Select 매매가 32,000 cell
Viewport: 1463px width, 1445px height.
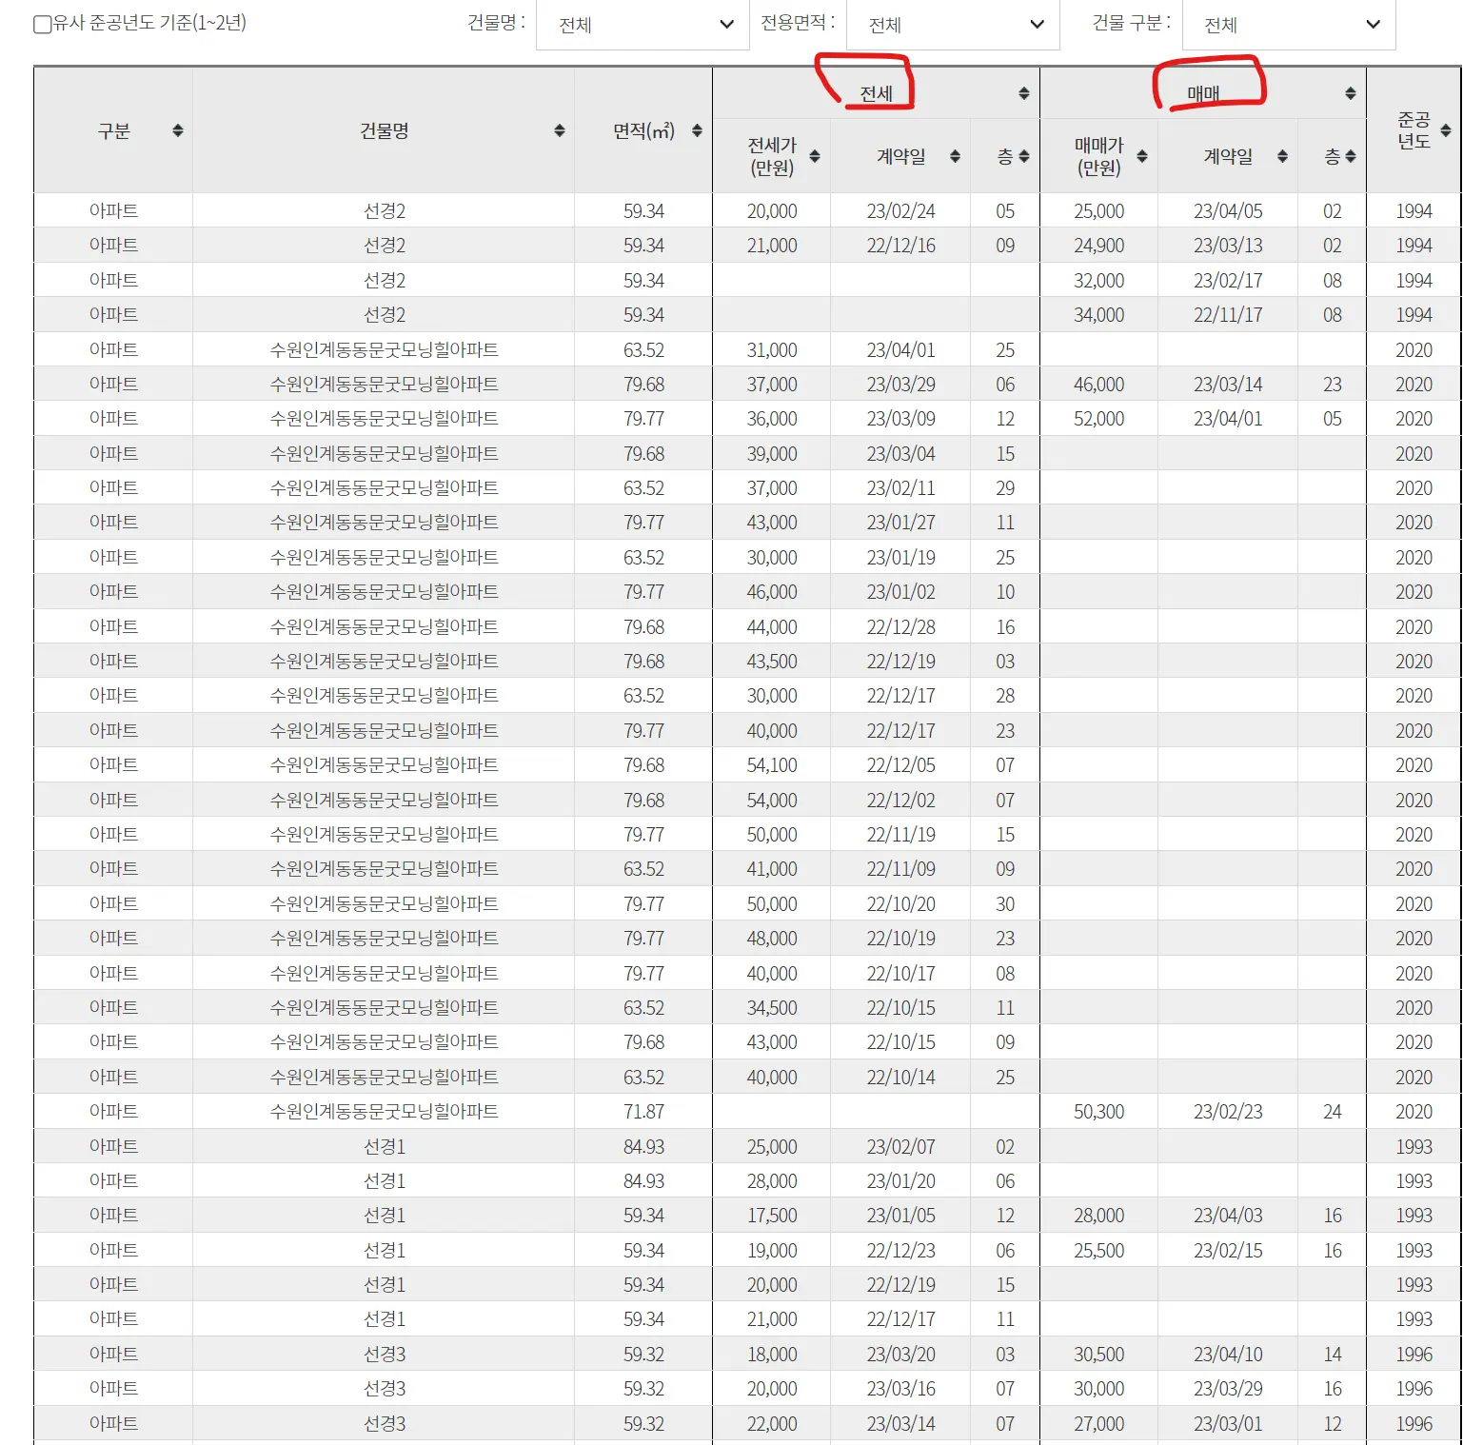pyautogui.click(x=1099, y=280)
